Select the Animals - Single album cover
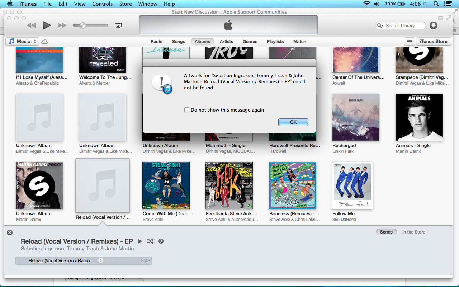459x287 pixels. [419, 117]
